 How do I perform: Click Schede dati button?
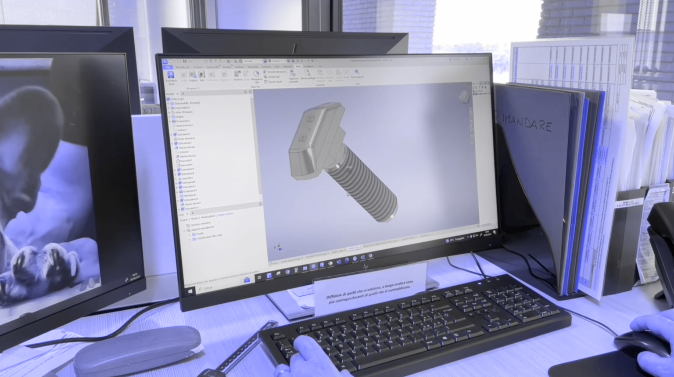pyautogui.click(x=271, y=77)
